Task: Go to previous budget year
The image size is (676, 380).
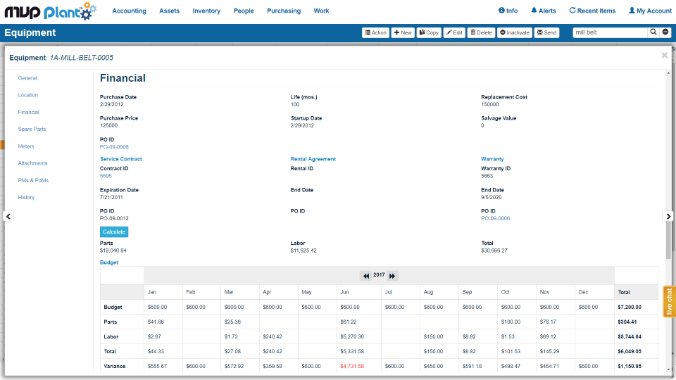Action: pyautogui.click(x=366, y=276)
